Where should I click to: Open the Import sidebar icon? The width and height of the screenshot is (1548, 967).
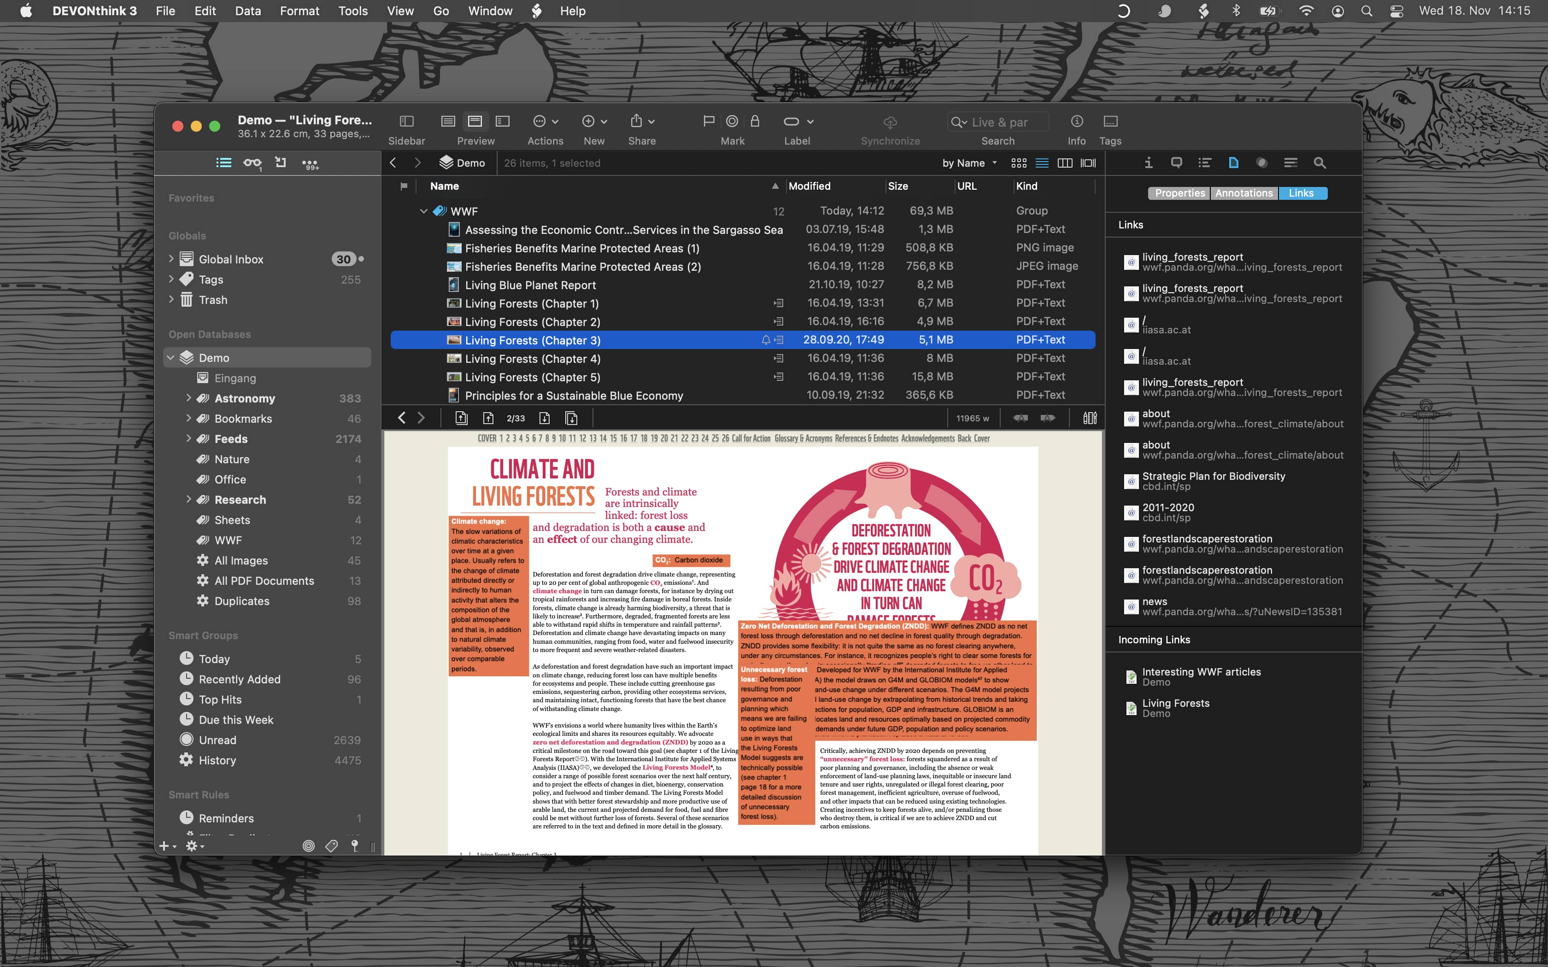(280, 163)
